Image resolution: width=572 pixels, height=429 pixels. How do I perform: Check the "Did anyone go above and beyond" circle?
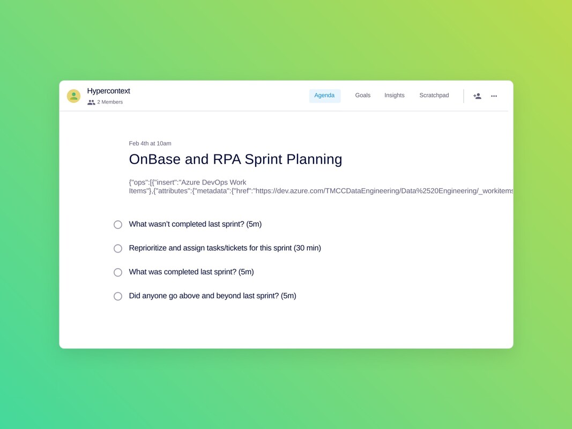pos(118,295)
